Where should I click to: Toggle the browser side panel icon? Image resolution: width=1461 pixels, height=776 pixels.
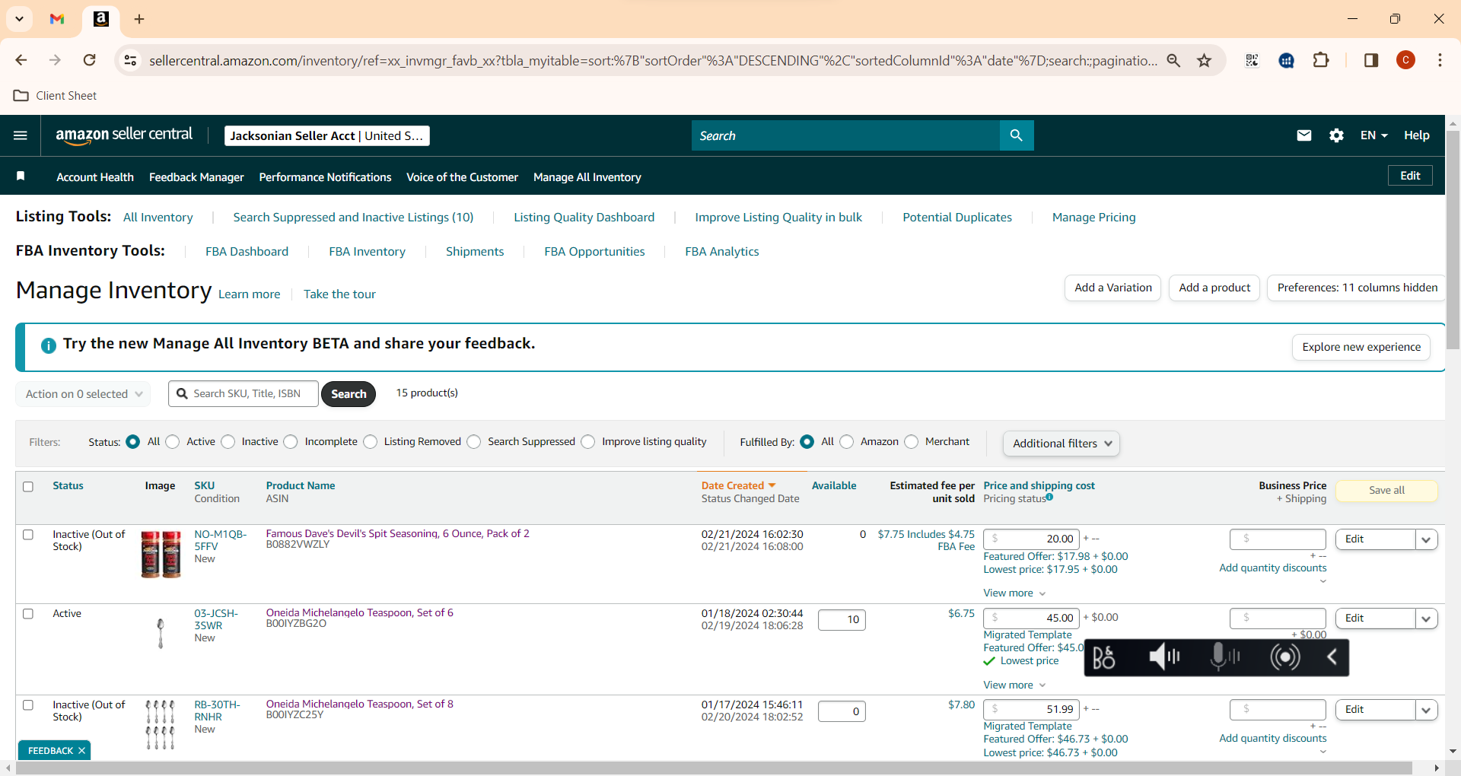point(1371,60)
